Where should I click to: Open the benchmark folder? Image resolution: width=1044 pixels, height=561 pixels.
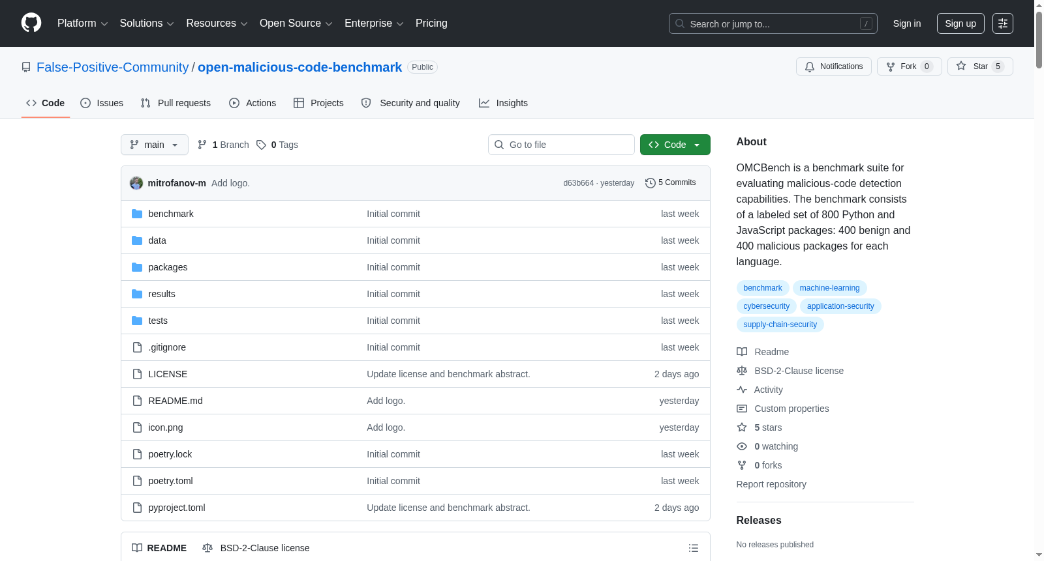click(x=171, y=214)
